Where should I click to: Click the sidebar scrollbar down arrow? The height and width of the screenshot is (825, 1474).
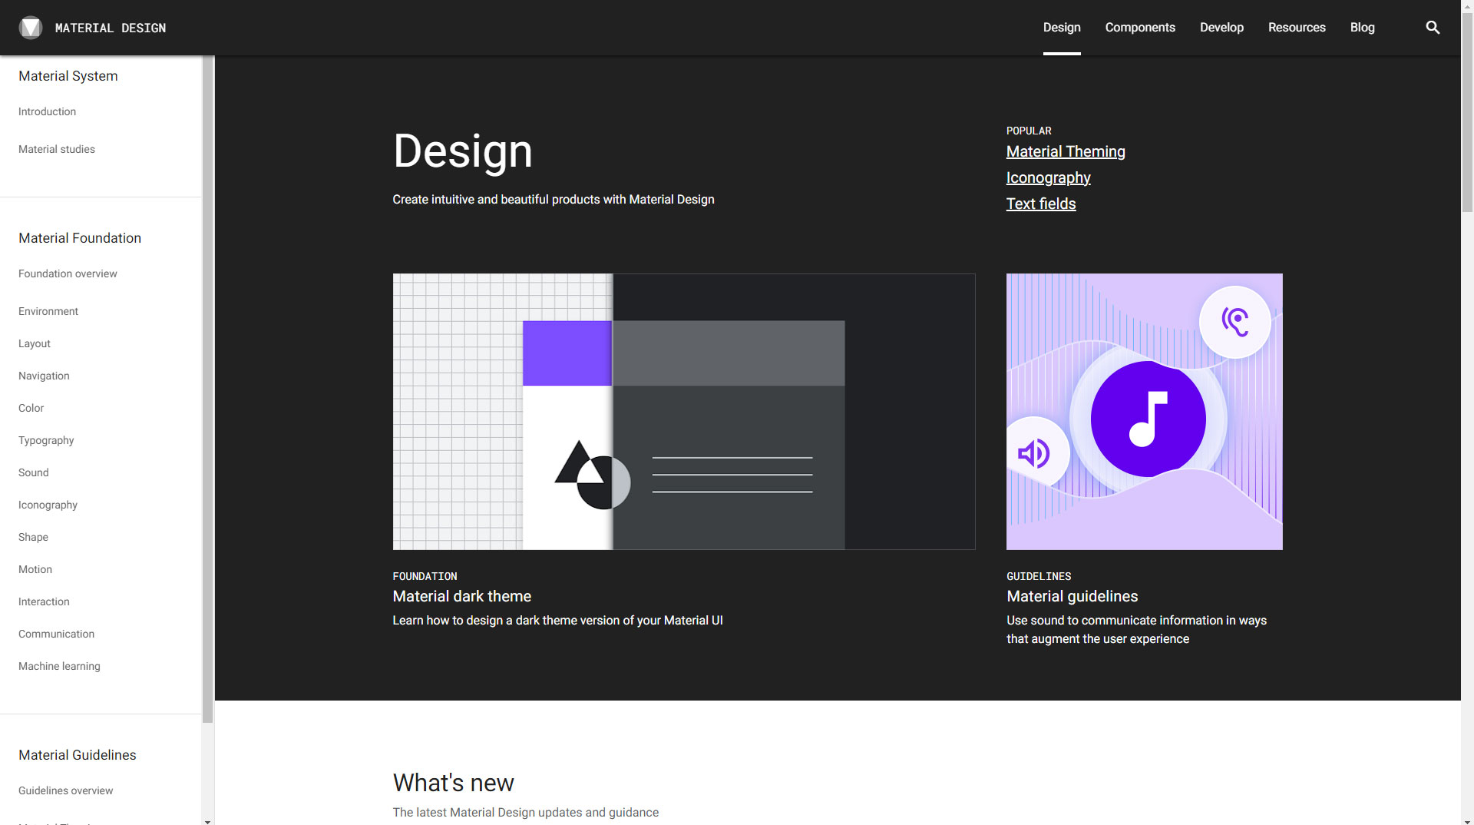[208, 821]
